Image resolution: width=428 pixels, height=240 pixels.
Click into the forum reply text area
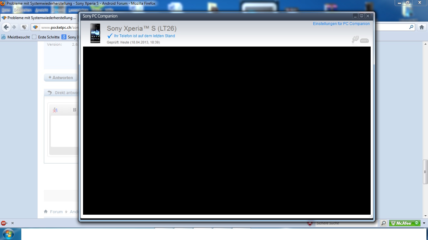click(64, 131)
